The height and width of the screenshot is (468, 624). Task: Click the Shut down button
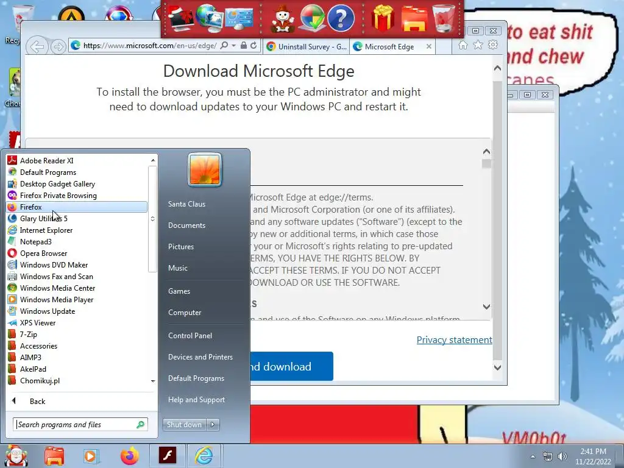[x=184, y=425]
